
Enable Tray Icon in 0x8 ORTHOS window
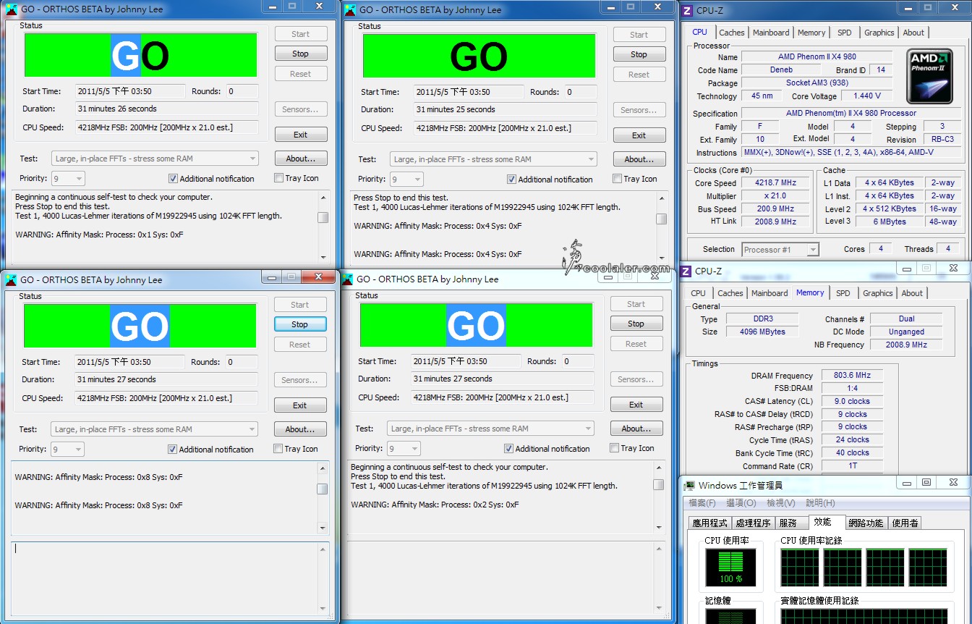[x=278, y=449]
